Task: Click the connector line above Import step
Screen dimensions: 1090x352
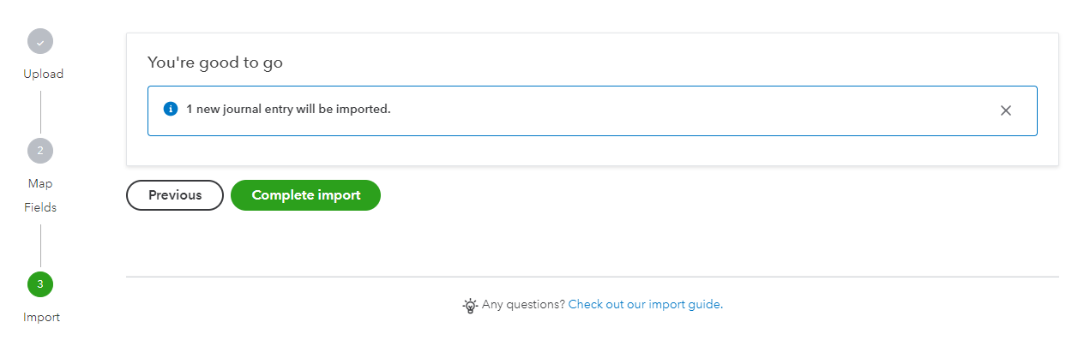Action: point(40,246)
